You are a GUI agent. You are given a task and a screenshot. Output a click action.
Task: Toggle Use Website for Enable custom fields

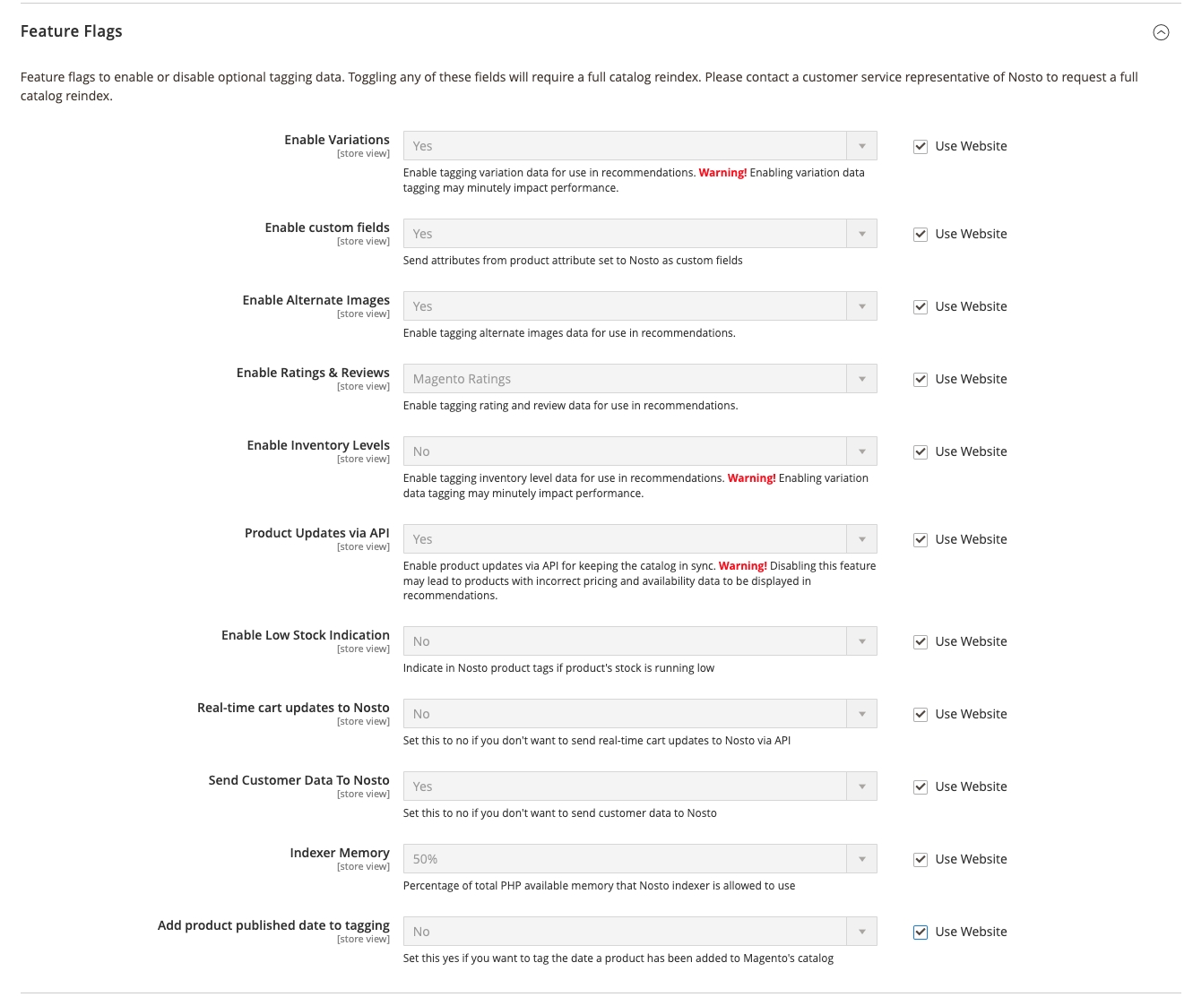click(921, 235)
